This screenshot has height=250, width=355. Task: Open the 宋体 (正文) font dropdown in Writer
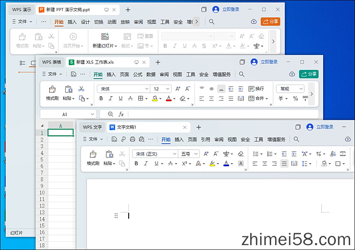coord(174,154)
